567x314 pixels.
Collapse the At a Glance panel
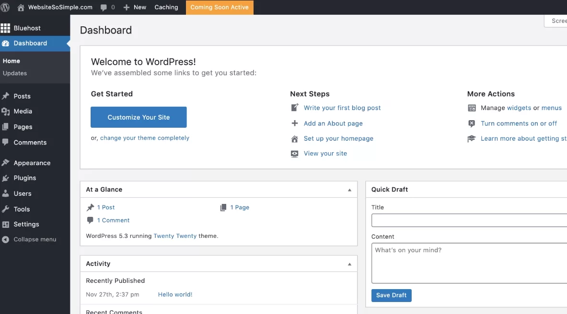point(349,190)
